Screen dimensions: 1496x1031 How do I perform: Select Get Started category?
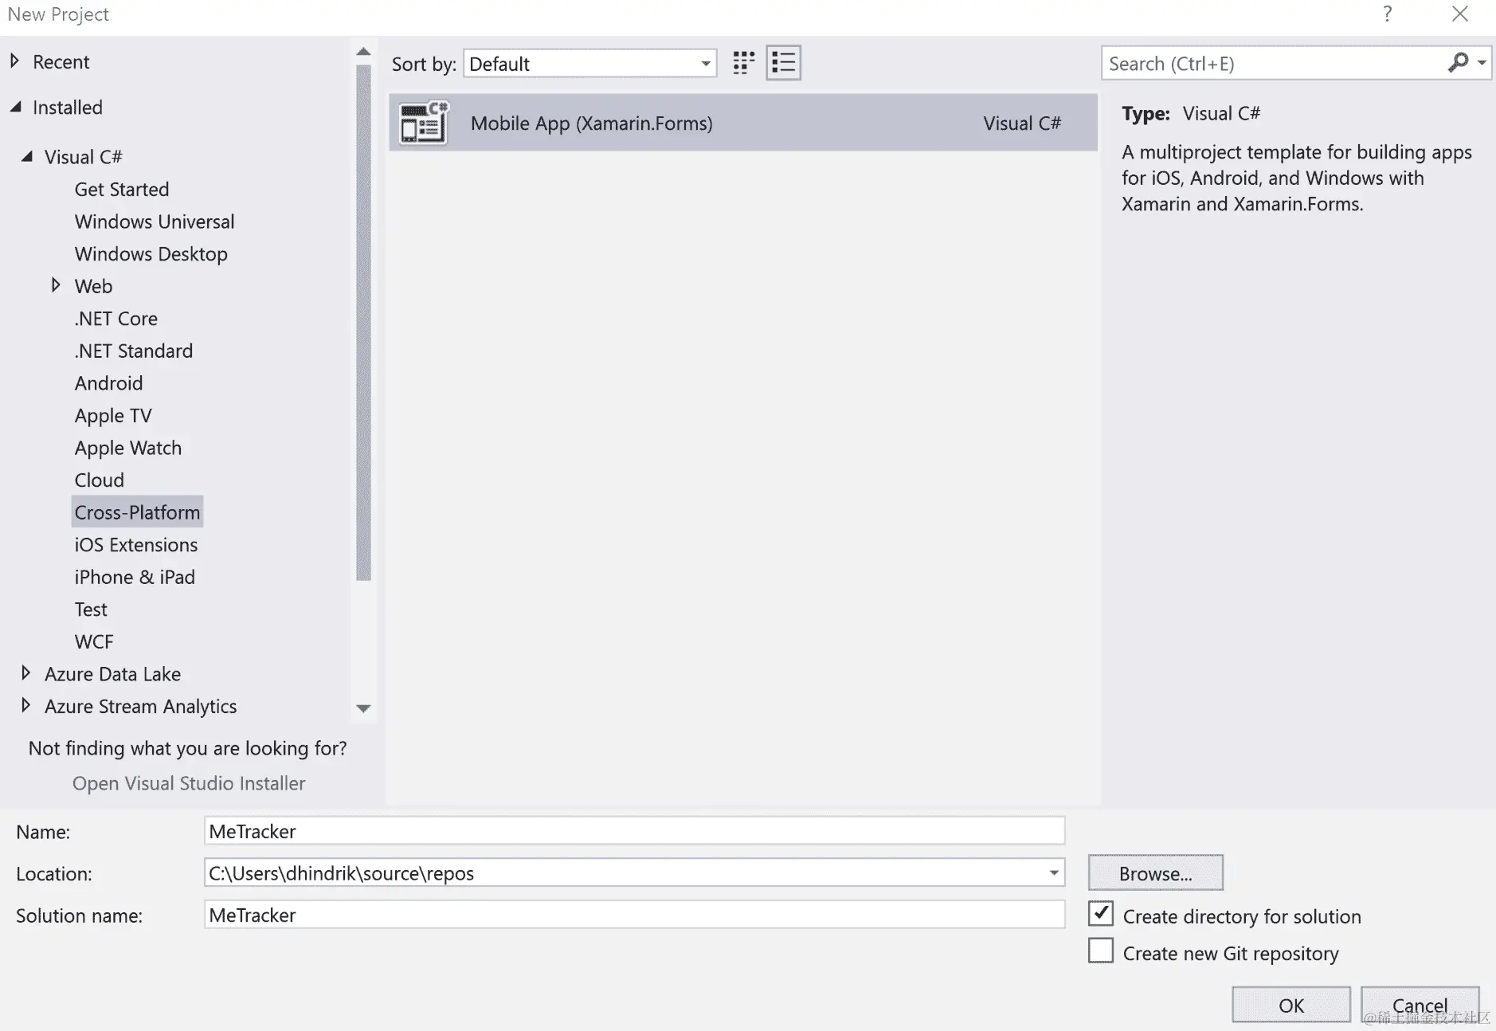click(x=122, y=190)
